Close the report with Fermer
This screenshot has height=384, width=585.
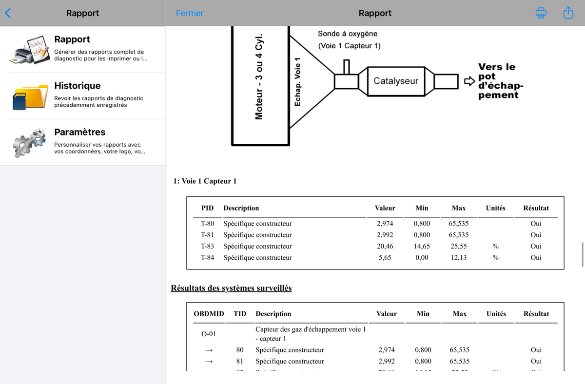190,13
